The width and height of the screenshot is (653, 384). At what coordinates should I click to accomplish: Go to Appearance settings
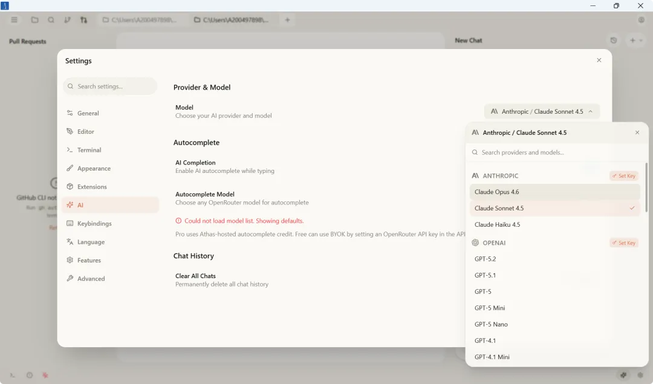tap(111, 168)
